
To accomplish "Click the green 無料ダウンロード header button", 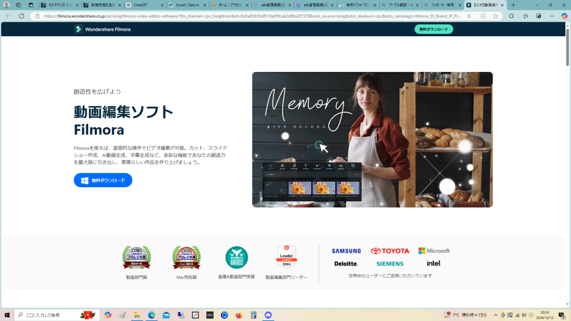I will [433, 29].
